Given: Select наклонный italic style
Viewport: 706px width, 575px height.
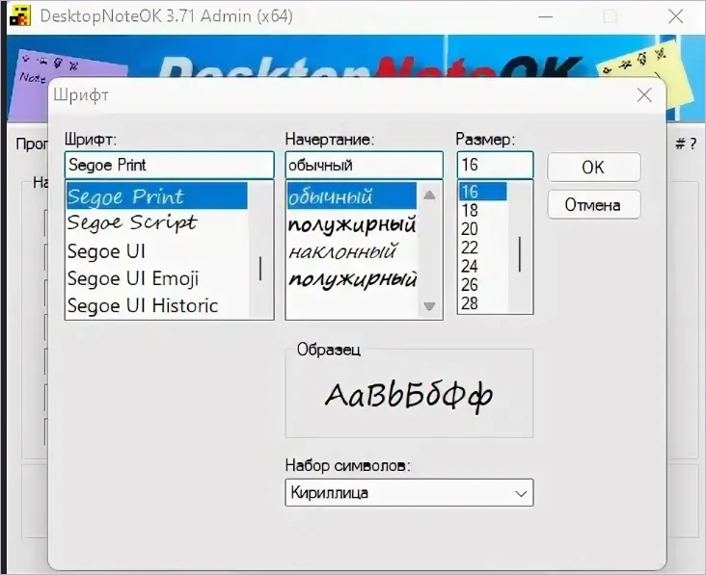Looking at the screenshot, I should click(x=352, y=251).
